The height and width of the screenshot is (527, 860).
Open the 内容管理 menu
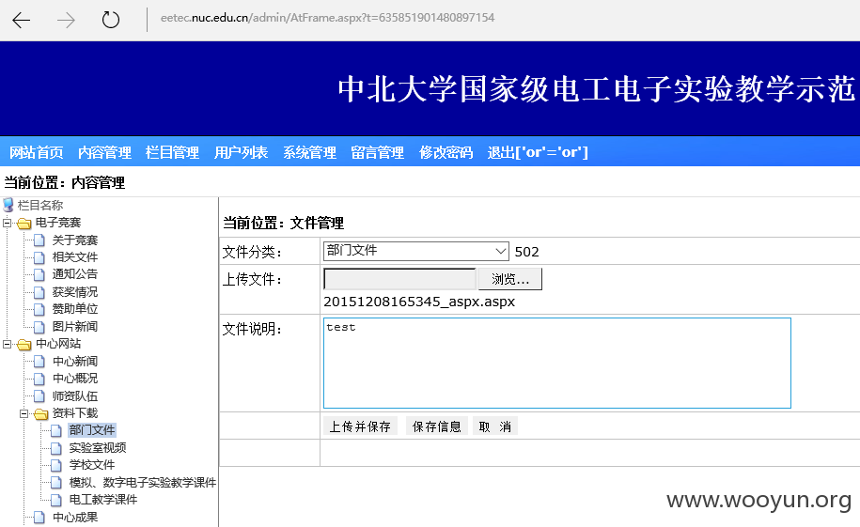(x=104, y=152)
